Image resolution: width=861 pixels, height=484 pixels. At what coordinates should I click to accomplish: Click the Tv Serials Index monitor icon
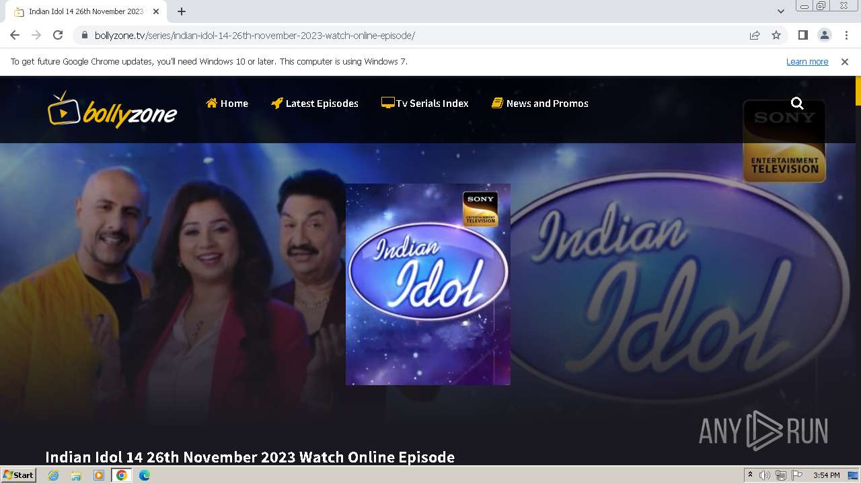pos(387,103)
